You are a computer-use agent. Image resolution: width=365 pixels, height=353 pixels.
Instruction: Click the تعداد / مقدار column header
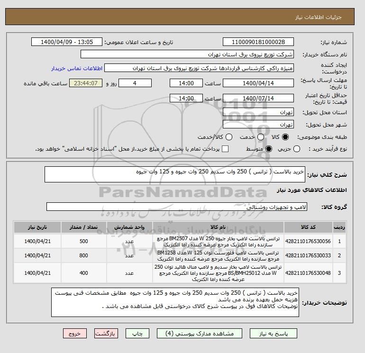pos(84,227)
